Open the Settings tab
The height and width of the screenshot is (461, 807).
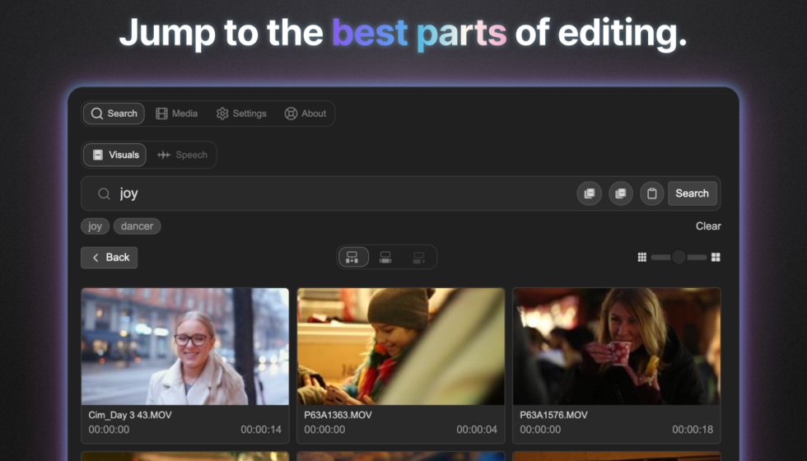(x=241, y=114)
